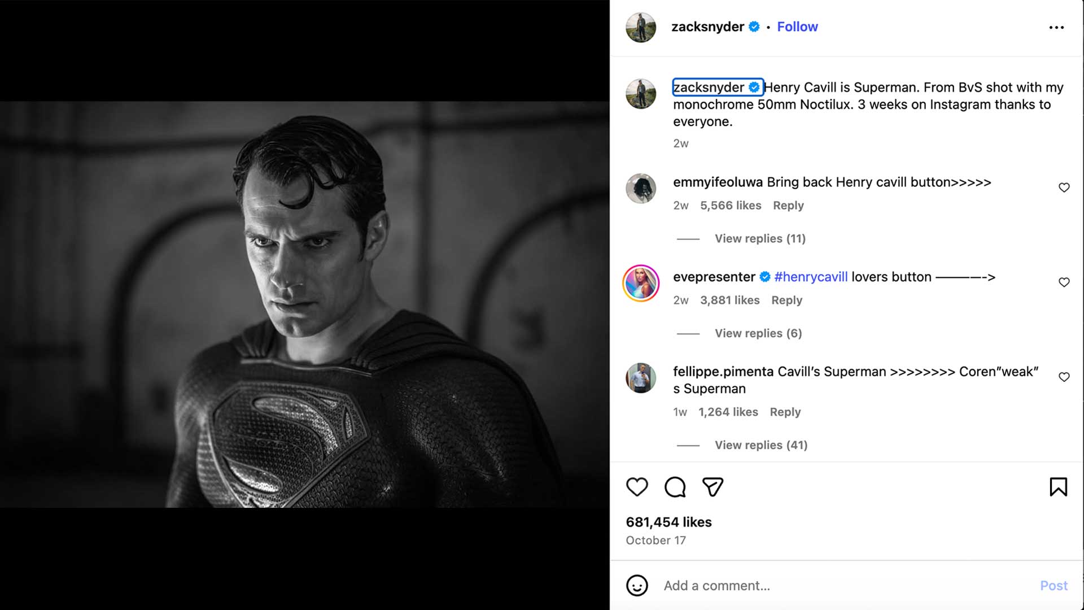Expand View replies (11) under emmyifeoluwa's comment
This screenshot has width=1084, height=610.
(759, 238)
